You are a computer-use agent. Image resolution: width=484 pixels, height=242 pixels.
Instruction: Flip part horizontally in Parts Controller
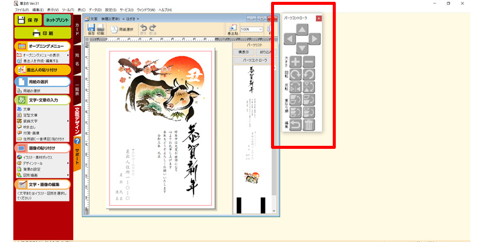pyautogui.click(x=296, y=87)
